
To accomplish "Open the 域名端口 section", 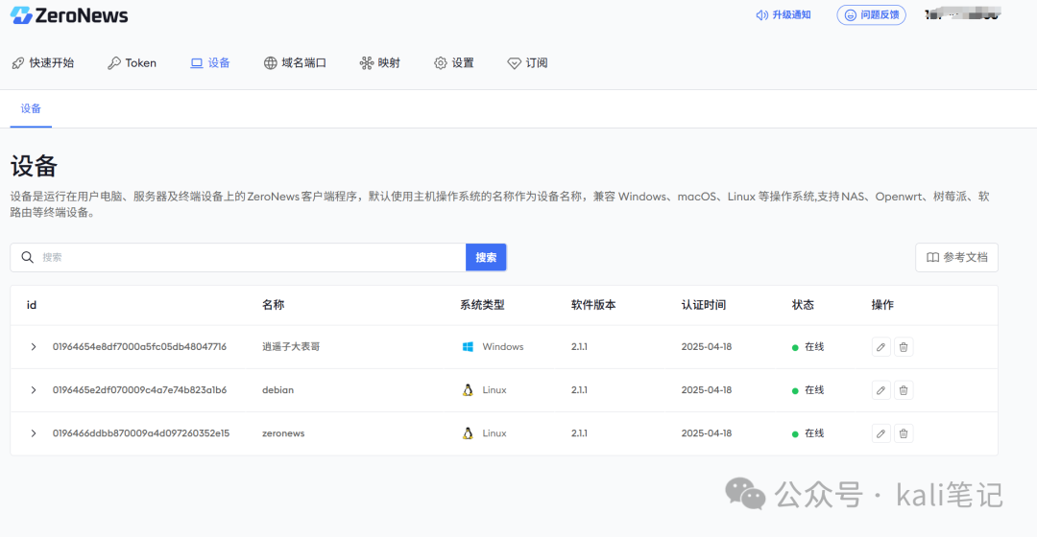I will click(x=295, y=63).
